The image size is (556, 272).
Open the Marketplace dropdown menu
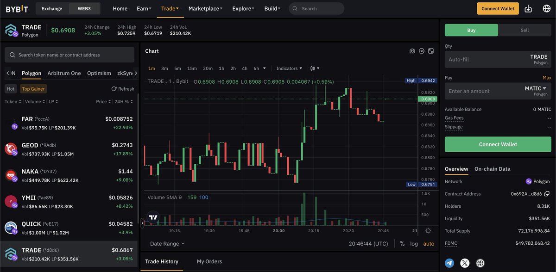205,8
